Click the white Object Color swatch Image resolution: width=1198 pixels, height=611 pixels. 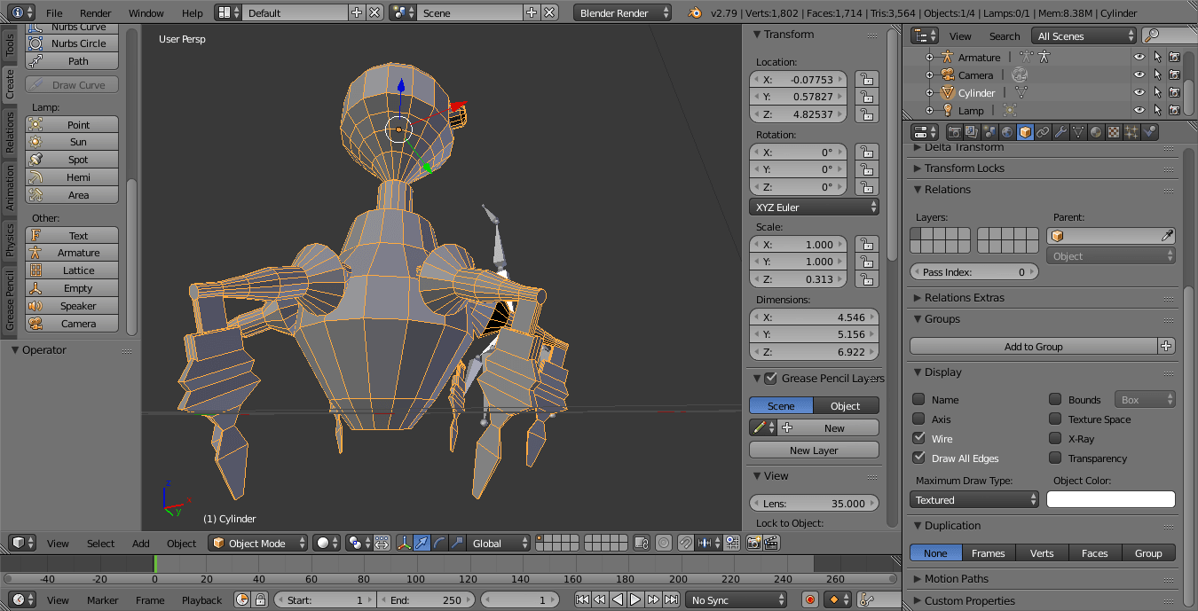tap(1110, 500)
